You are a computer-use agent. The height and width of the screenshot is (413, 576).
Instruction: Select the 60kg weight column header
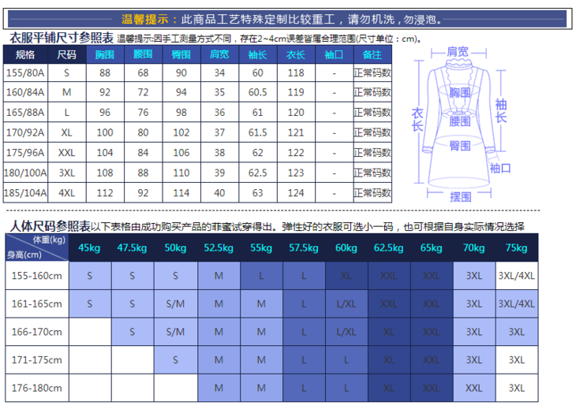click(346, 248)
